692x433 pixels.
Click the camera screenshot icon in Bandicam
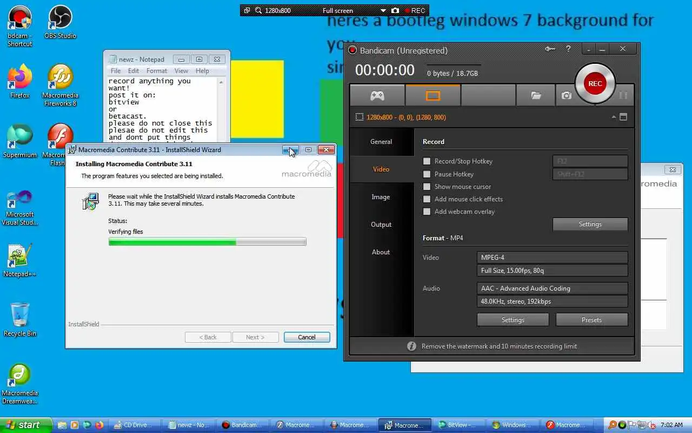point(566,95)
